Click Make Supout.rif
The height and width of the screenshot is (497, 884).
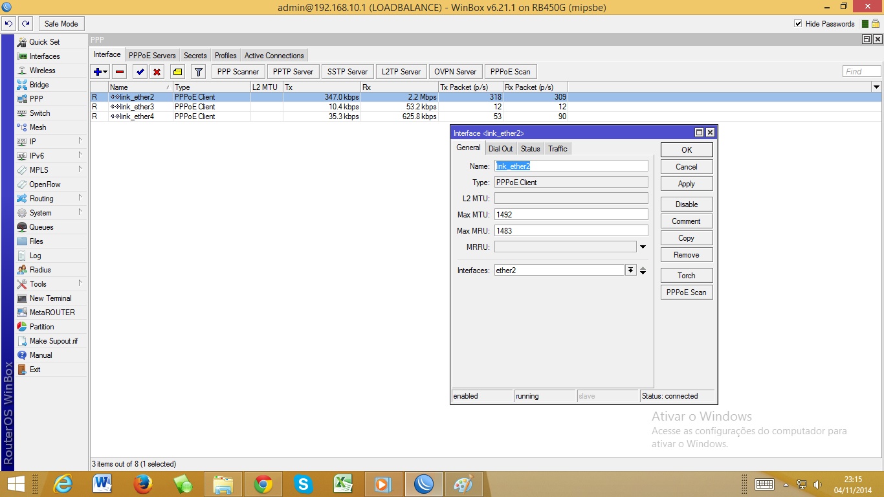(x=54, y=341)
